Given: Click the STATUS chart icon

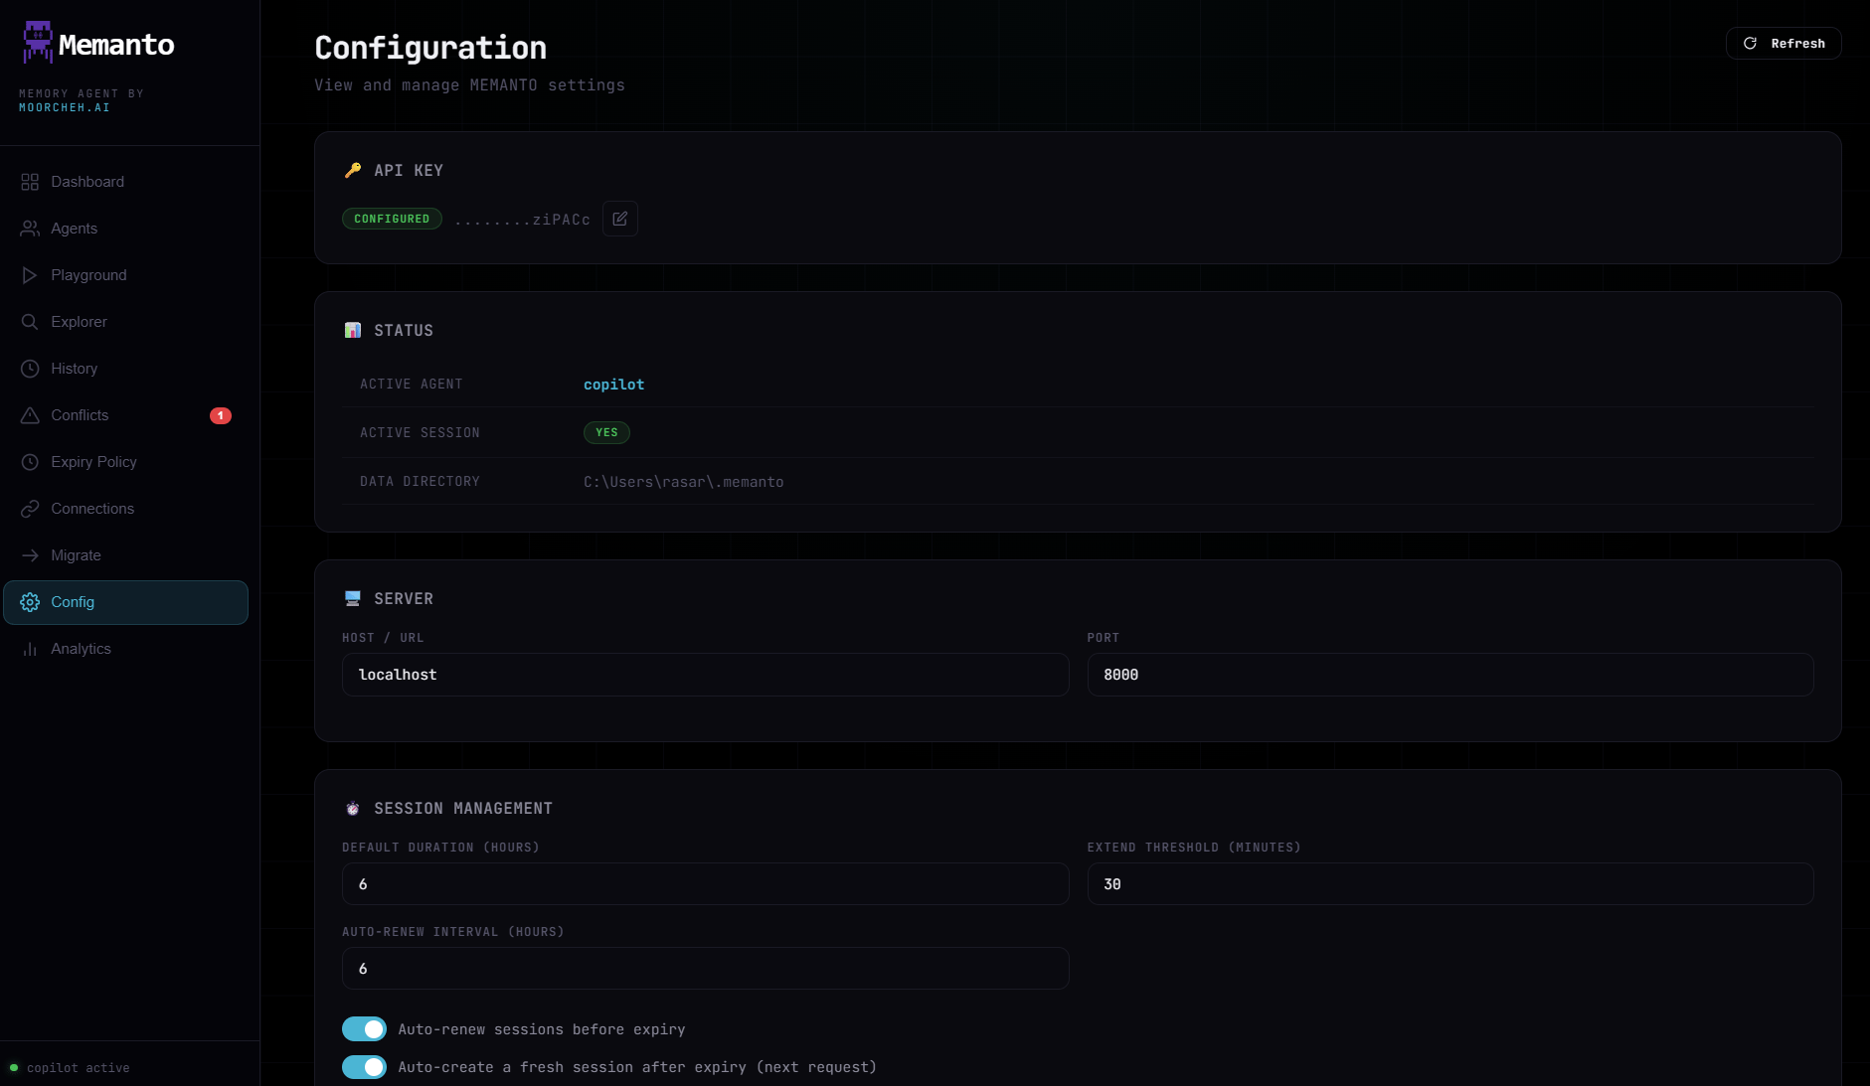Looking at the screenshot, I should [353, 330].
